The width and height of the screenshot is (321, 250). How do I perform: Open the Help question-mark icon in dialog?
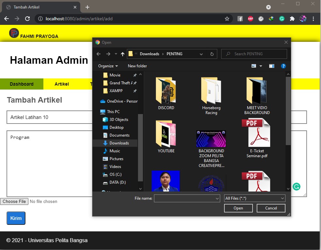[283, 66]
